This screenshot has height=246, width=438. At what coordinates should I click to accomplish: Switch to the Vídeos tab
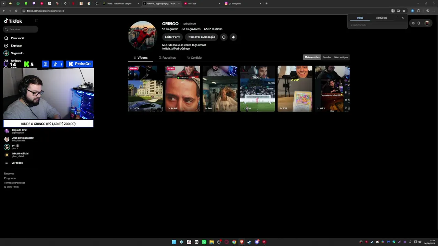[x=141, y=58]
